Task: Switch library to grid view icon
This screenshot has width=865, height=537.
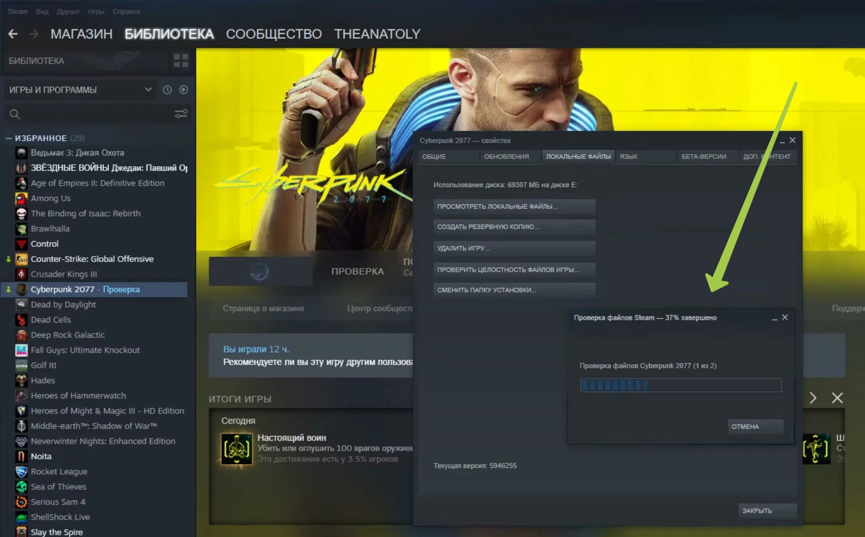Action: pos(181,61)
